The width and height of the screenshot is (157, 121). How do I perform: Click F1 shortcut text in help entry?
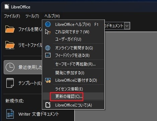pos(96,25)
